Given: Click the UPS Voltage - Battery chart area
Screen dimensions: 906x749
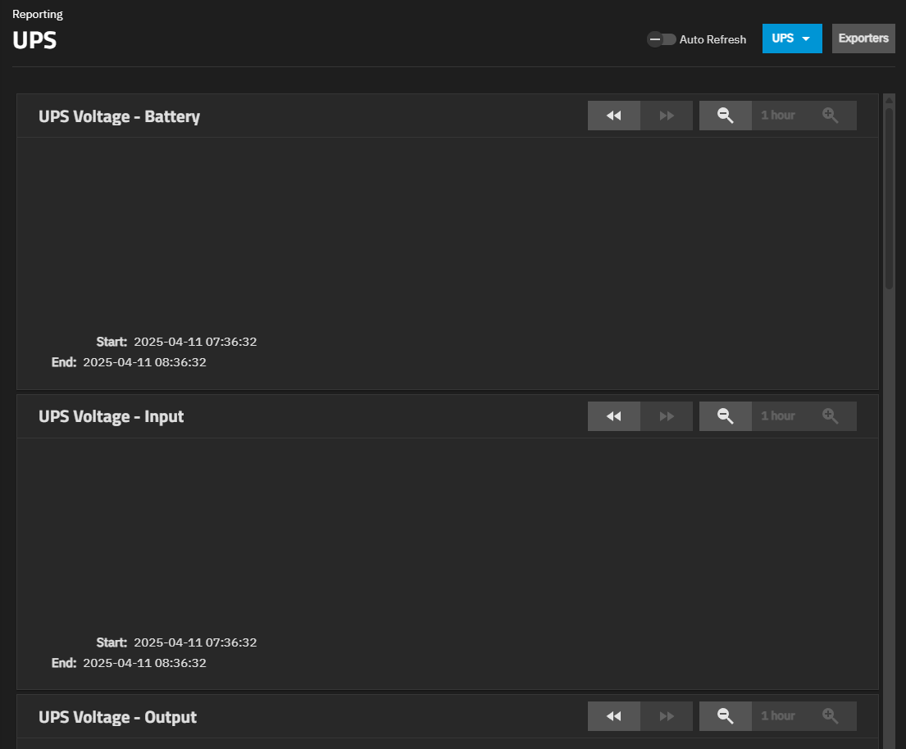Looking at the screenshot, I should (x=447, y=234).
